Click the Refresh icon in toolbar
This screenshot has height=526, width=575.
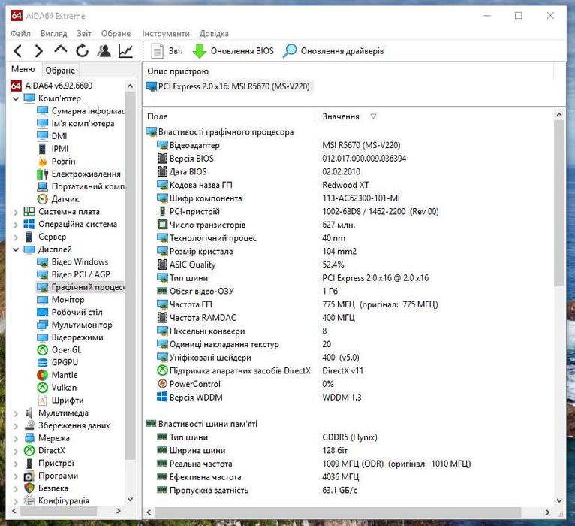point(82,51)
